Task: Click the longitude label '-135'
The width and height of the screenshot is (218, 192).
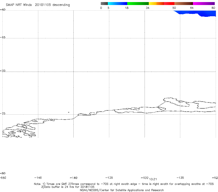Action: 109,178
